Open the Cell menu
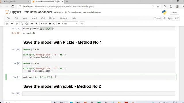Screen dimensions: 184x103 (x=43, y=18)
